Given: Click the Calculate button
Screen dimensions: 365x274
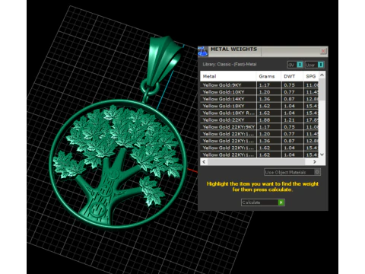Looking at the screenshot, I should point(263,202).
